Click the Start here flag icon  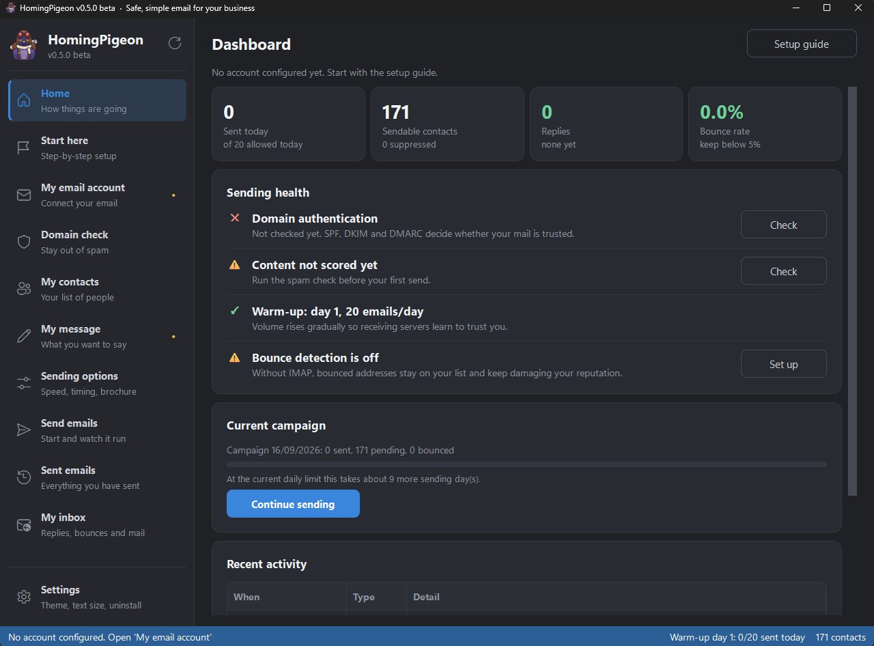click(x=24, y=148)
